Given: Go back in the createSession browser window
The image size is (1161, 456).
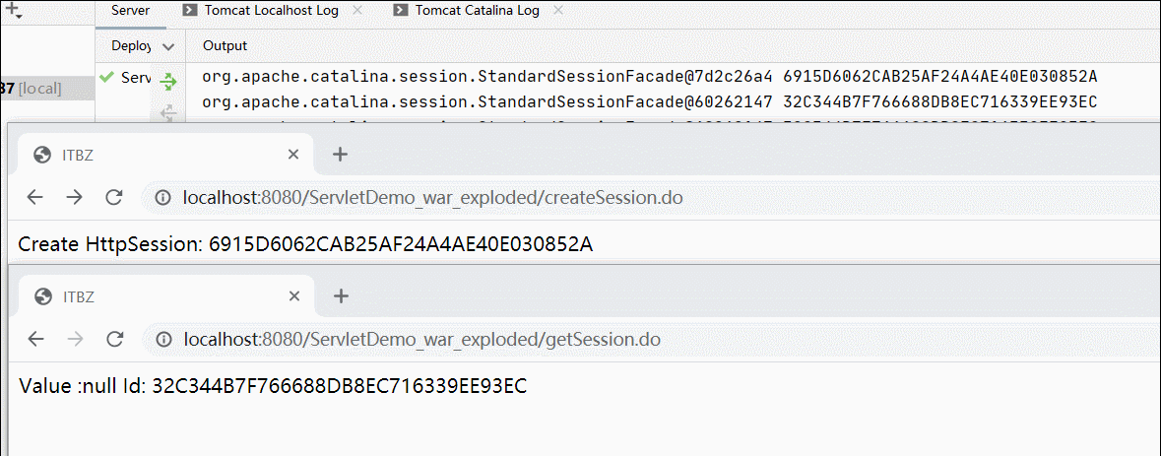Looking at the screenshot, I should [35, 197].
